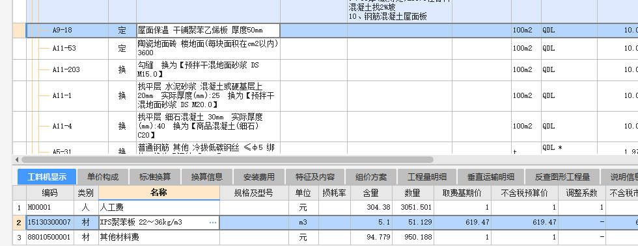This screenshot has height=246, width=638.
Task: Click the cell 陶瓷地面砖 楼地面
Action: coord(208,48)
